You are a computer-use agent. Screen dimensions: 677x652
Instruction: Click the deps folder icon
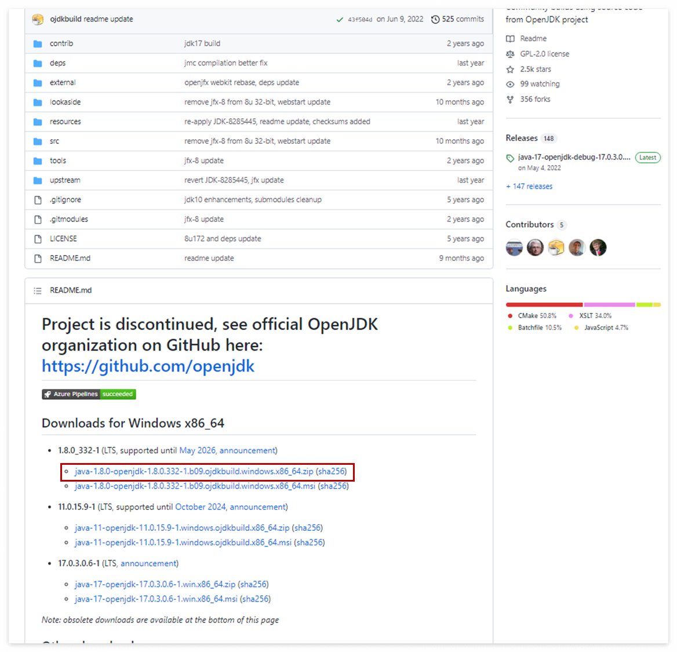pyautogui.click(x=38, y=63)
